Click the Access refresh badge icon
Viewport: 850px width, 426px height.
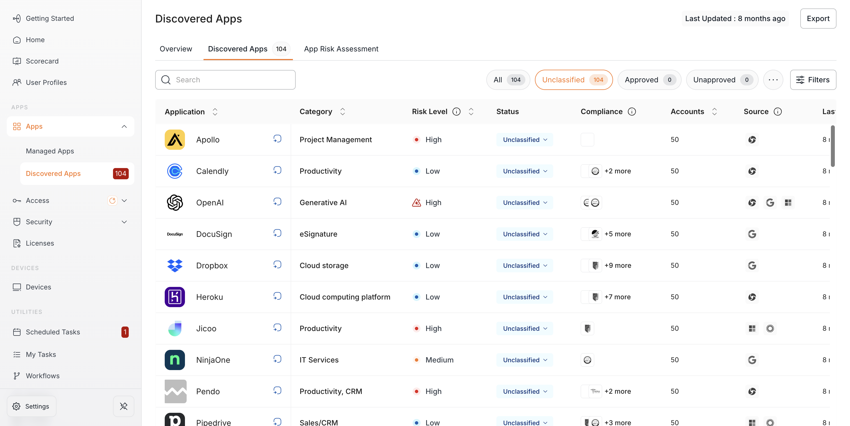pyautogui.click(x=112, y=201)
